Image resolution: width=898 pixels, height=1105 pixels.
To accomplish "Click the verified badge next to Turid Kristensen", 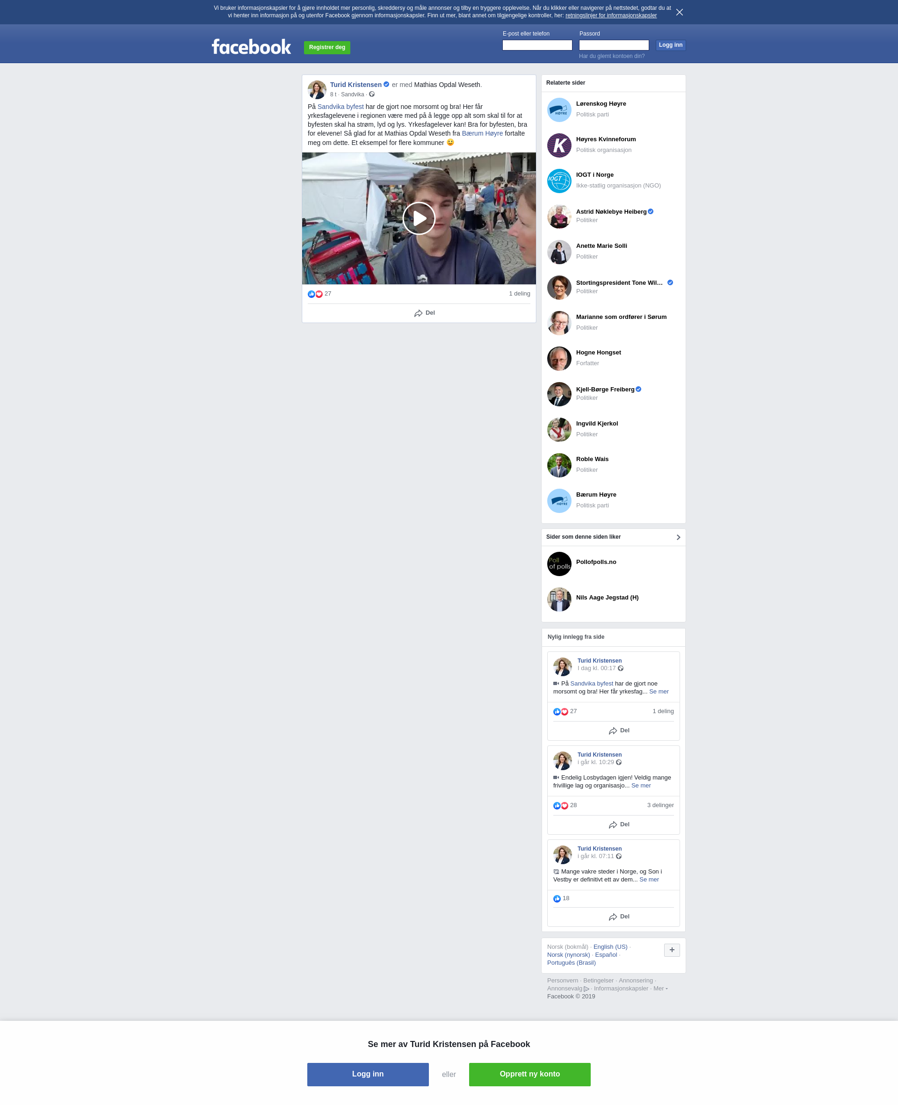I will (x=386, y=84).
